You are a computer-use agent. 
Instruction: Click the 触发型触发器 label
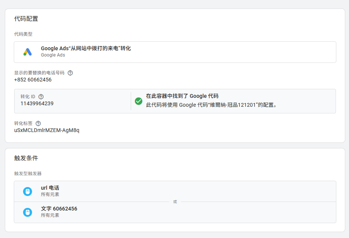[x=28, y=174]
